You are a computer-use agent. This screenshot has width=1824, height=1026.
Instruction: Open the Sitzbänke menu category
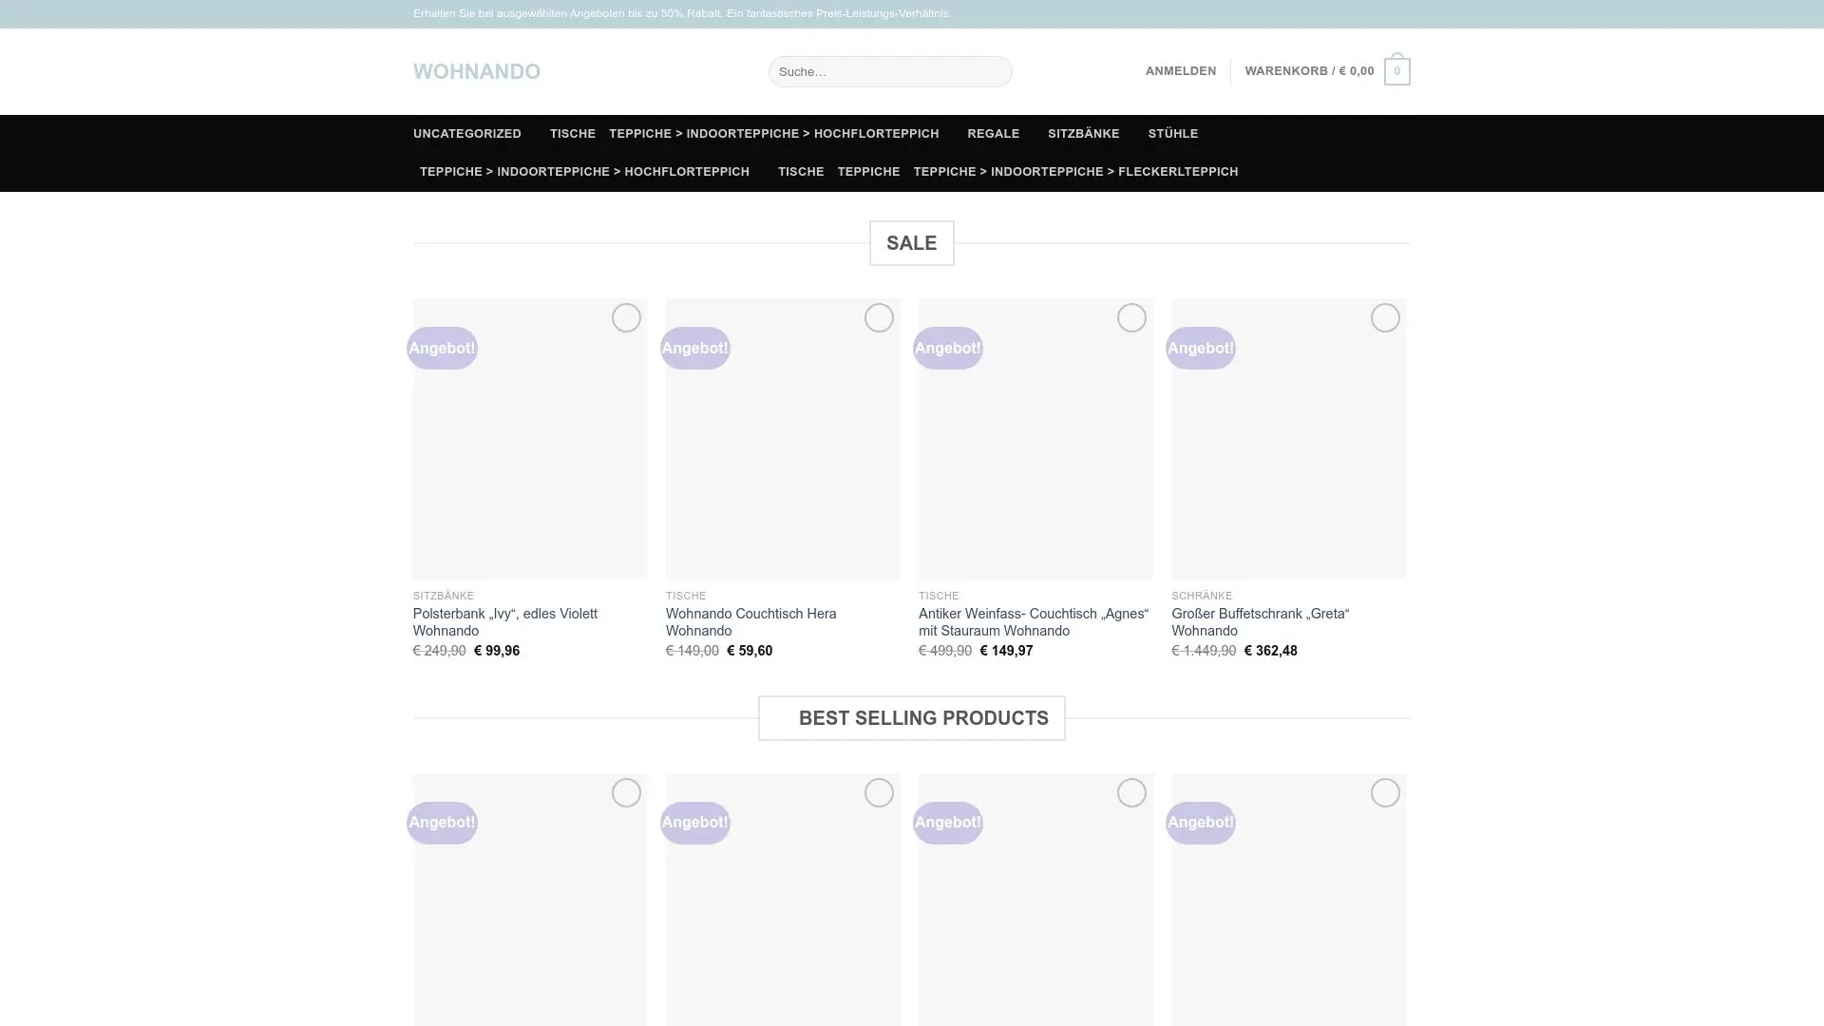tap(1083, 134)
